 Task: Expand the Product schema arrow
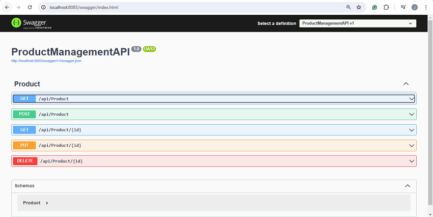coord(47,203)
